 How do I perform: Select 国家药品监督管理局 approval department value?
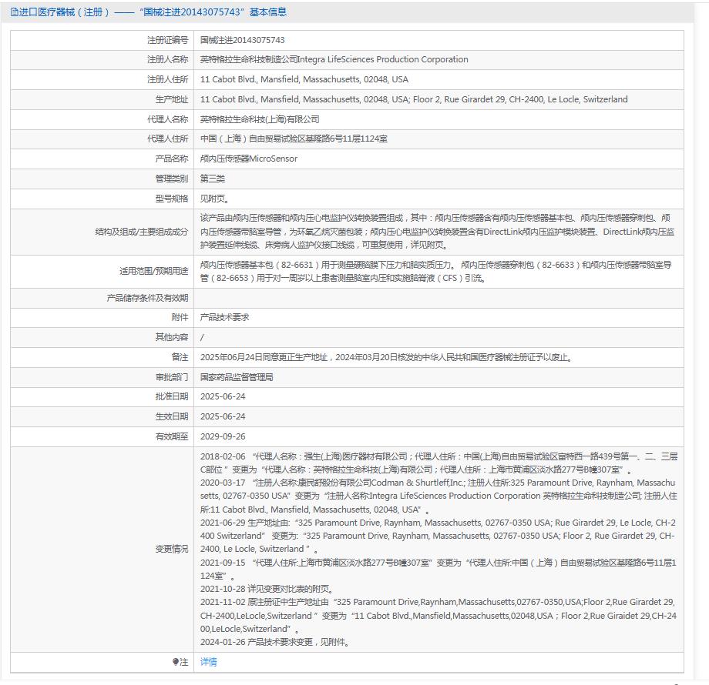click(237, 377)
